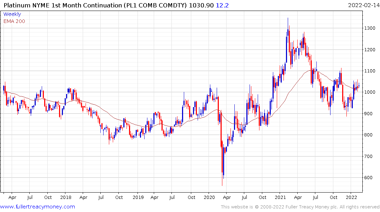Click the 1200 price axis label
This screenshot has height=212, width=380.
[370, 50]
